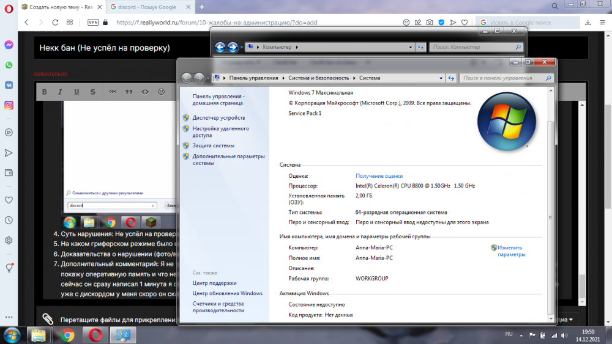Click the search field in the control panel
The width and height of the screenshot is (612, 344).
pos(507,78)
